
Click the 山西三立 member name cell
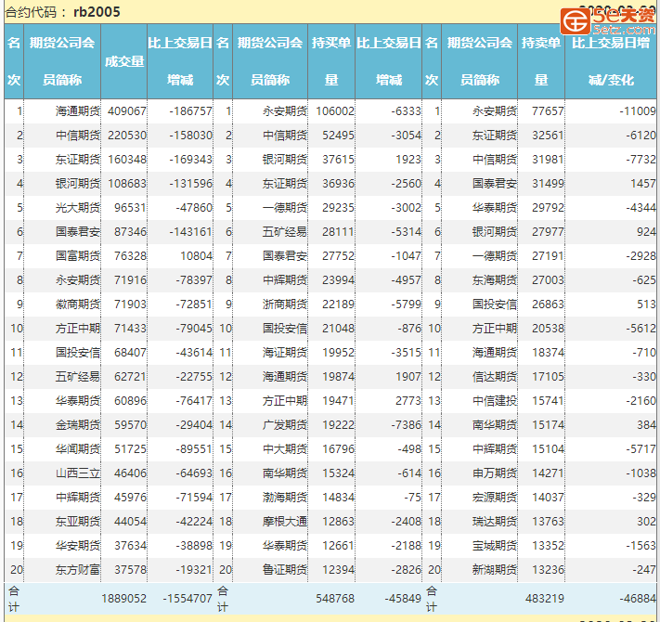click(x=75, y=473)
